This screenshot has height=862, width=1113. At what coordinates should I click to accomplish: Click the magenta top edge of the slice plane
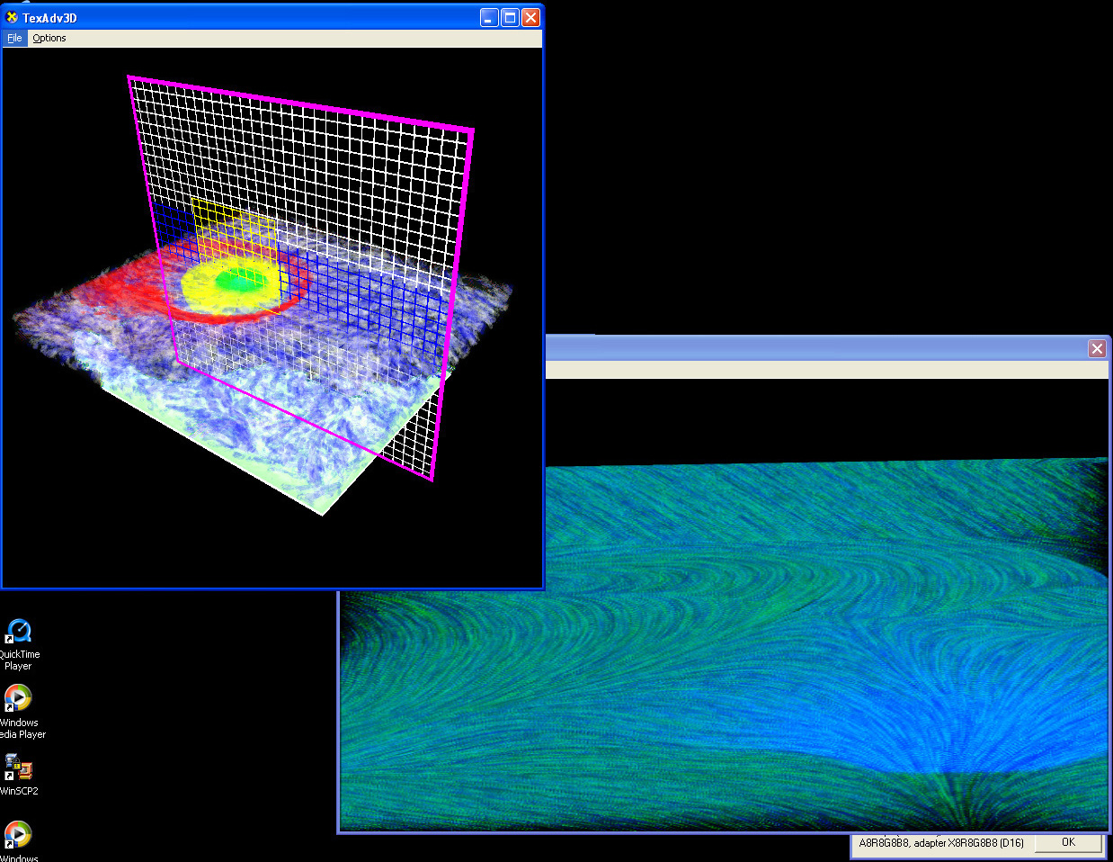pos(301,103)
